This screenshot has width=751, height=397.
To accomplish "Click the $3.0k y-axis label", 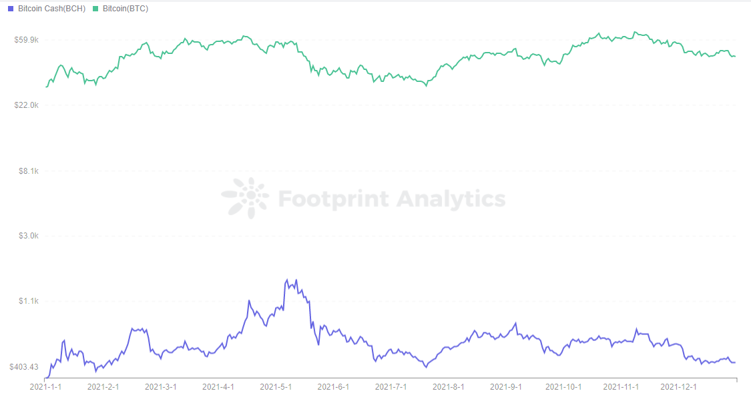I will [x=28, y=236].
